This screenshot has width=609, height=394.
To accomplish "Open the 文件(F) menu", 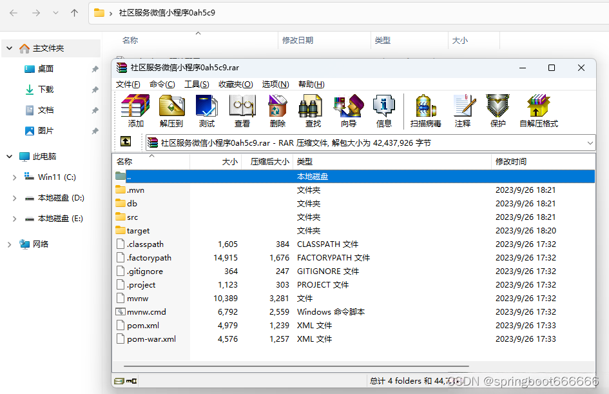I will [128, 84].
